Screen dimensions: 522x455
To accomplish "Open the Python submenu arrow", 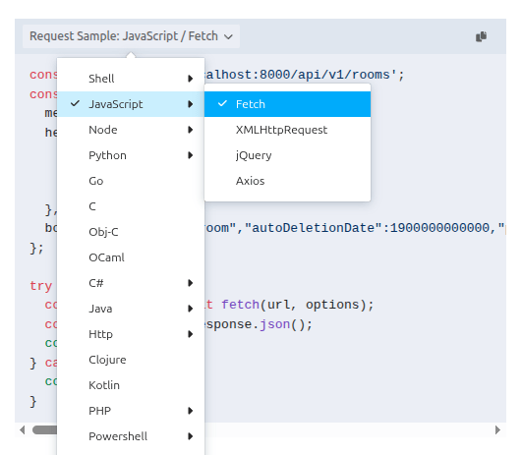I will point(190,155).
